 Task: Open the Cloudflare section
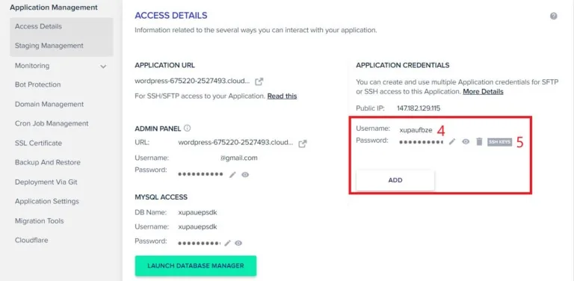pyautogui.click(x=31, y=240)
